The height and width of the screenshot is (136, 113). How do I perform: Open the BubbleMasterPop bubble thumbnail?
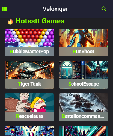coord(29,38)
